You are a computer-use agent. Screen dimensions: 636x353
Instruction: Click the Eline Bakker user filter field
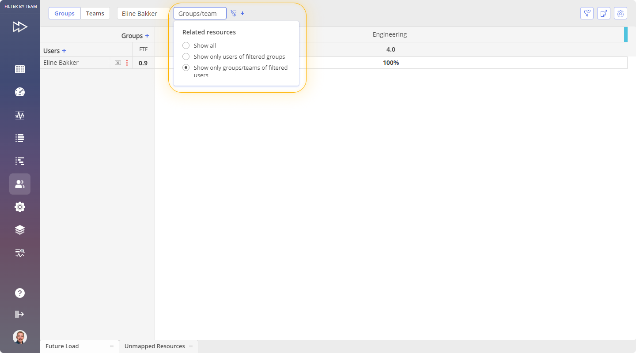(141, 13)
